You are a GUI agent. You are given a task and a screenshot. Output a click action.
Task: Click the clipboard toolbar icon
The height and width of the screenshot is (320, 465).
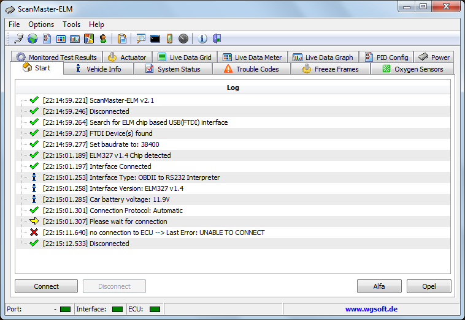[122, 39]
